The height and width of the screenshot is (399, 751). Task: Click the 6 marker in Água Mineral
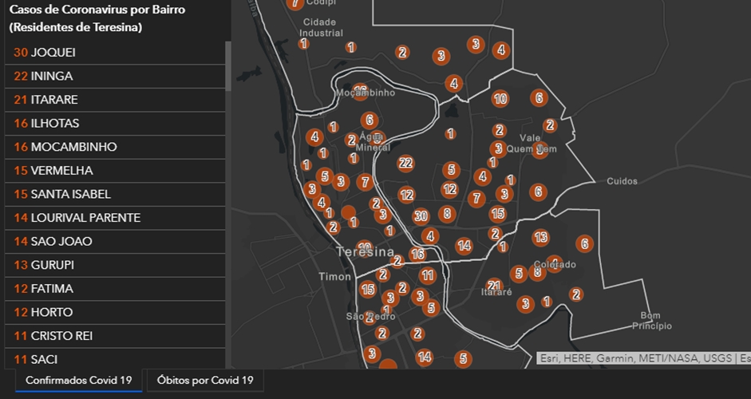click(370, 120)
